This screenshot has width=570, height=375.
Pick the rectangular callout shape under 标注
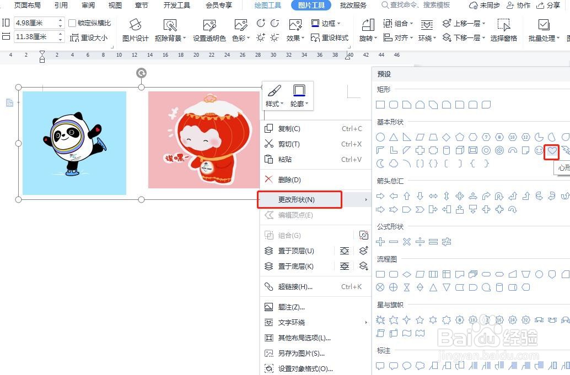click(380, 366)
